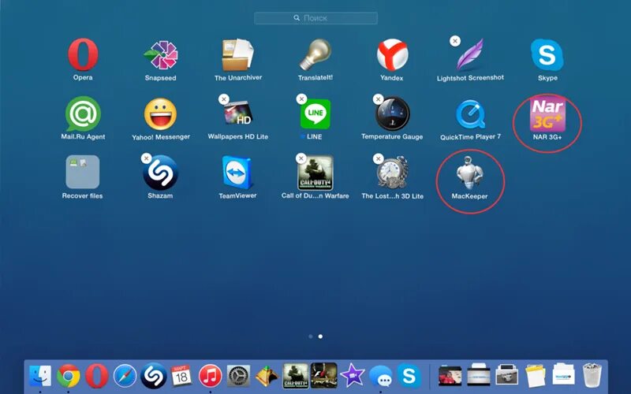Remove The Lost 3D Lite via X badge
The image size is (631, 394).
(x=378, y=158)
